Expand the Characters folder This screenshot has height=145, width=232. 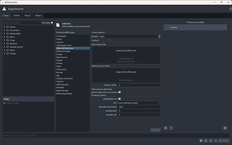pos(4,30)
